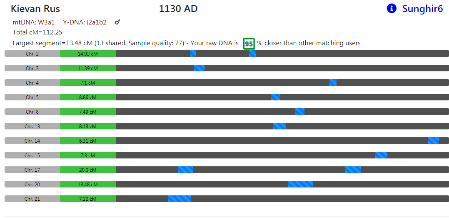Click the blue segment on Chr. 4
Screen dimensions: 449x219
click(333, 83)
